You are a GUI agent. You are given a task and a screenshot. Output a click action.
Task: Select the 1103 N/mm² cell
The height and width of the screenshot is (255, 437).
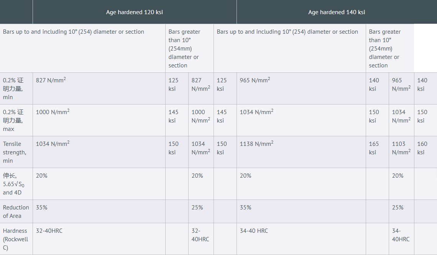(x=401, y=148)
